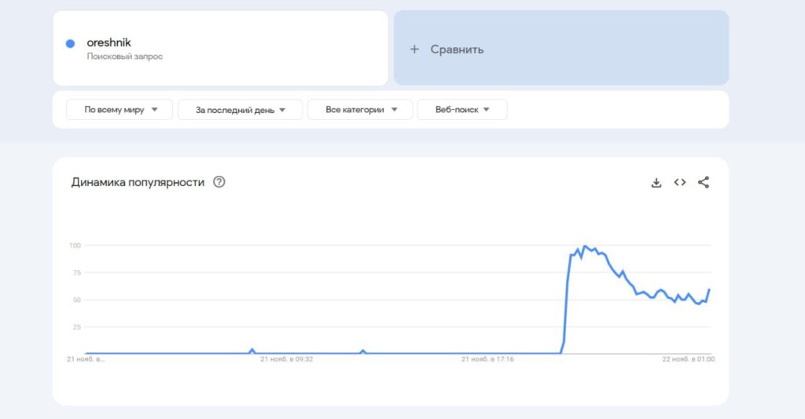Click the 75 value on the Y-axis

(x=75, y=272)
